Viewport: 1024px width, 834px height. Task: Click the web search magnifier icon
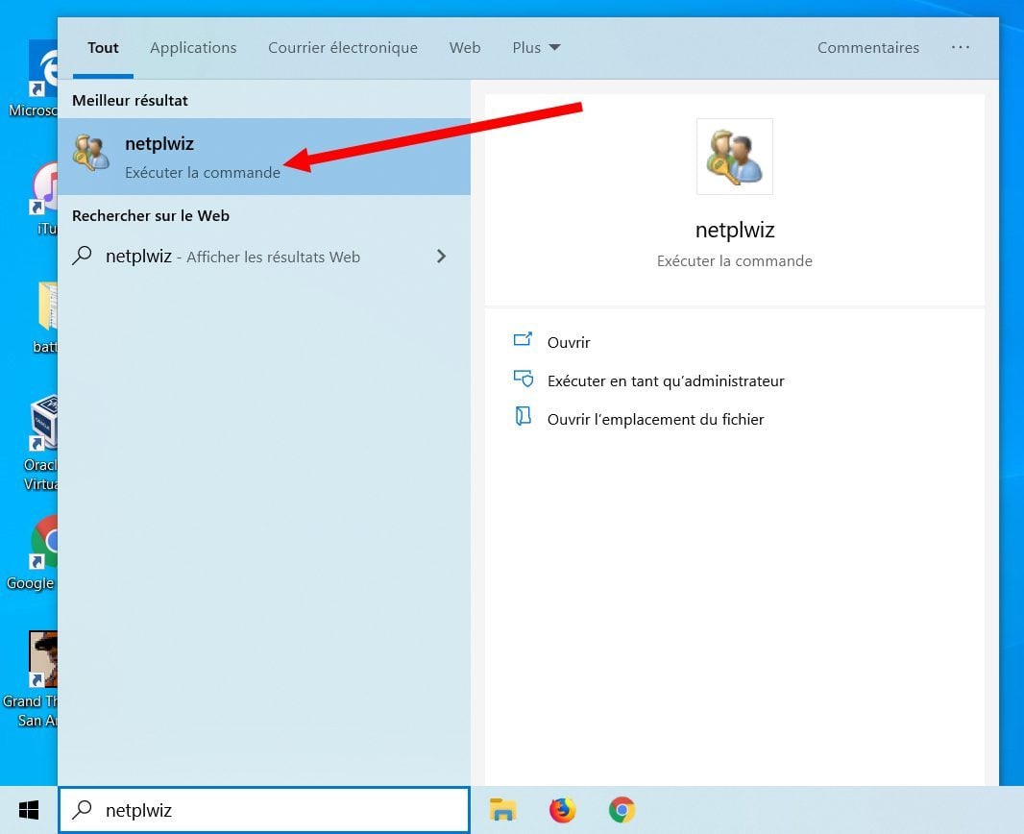pyautogui.click(x=84, y=257)
